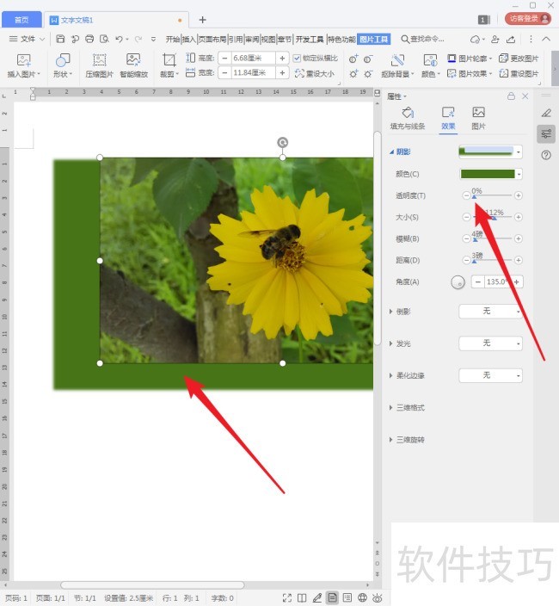Click the lock icon in the properties panel header
This screenshot has width=559, height=606.
point(511,96)
